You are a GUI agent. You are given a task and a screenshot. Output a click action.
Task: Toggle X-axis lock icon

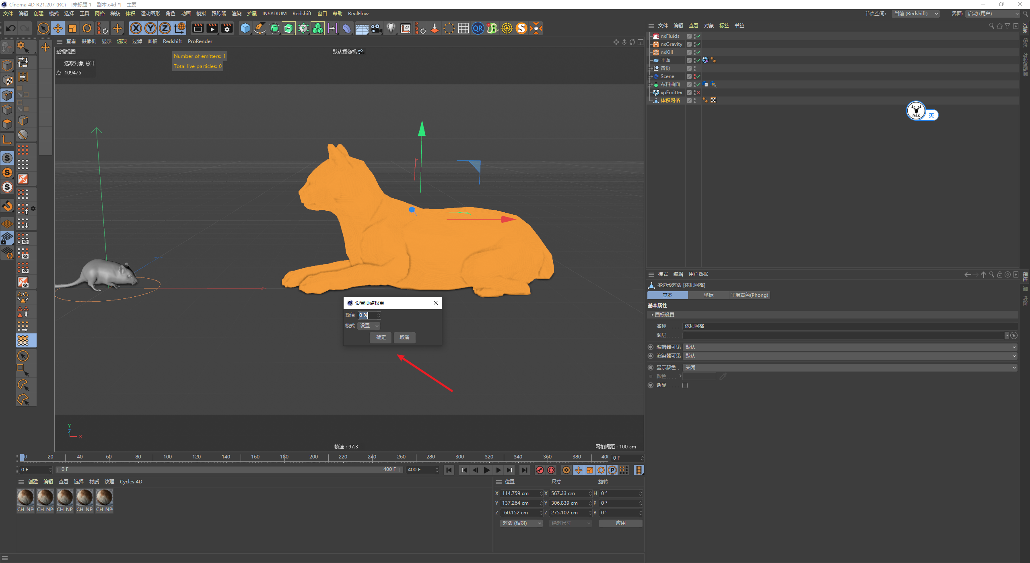coord(136,28)
